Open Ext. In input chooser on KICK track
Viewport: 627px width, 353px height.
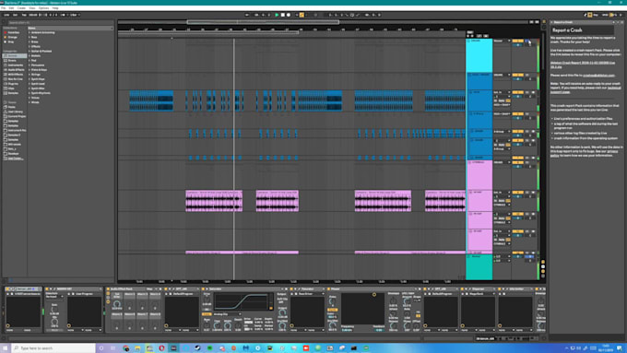click(x=502, y=92)
